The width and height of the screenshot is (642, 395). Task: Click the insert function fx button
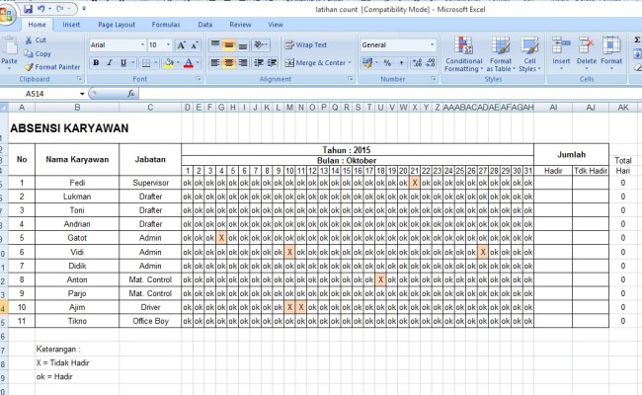(x=131, y=94)
